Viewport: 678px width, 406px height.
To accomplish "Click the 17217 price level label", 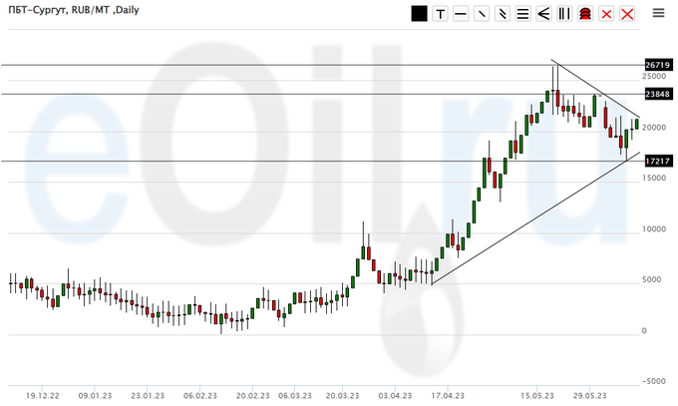I will [656, 161].
